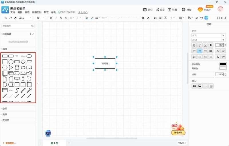Select the callout speech bubble shape
The image size is (229, 146).
click(x=17, y=79)
